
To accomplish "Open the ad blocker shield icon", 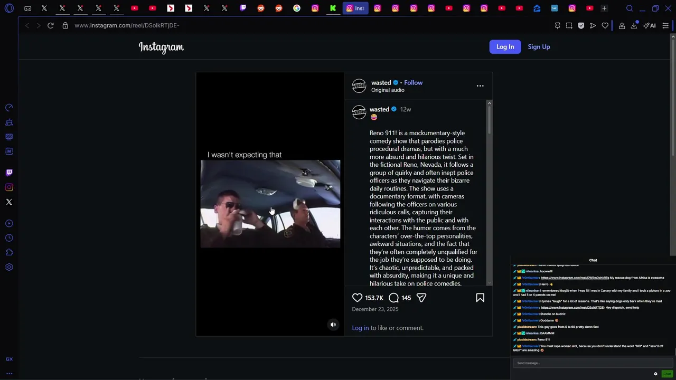I will pos(581,25).
